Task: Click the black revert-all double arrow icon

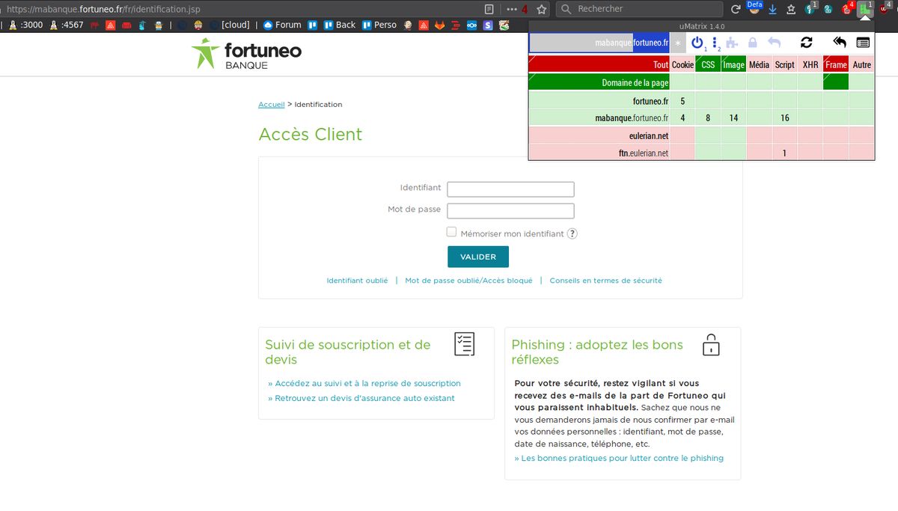Action: [x=839, y=43]
